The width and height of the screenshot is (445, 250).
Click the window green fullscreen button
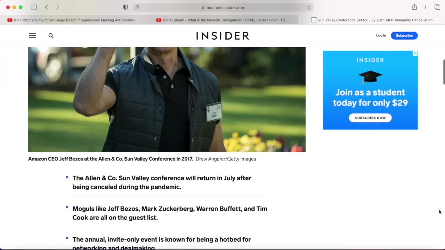[x=21, y=7]
